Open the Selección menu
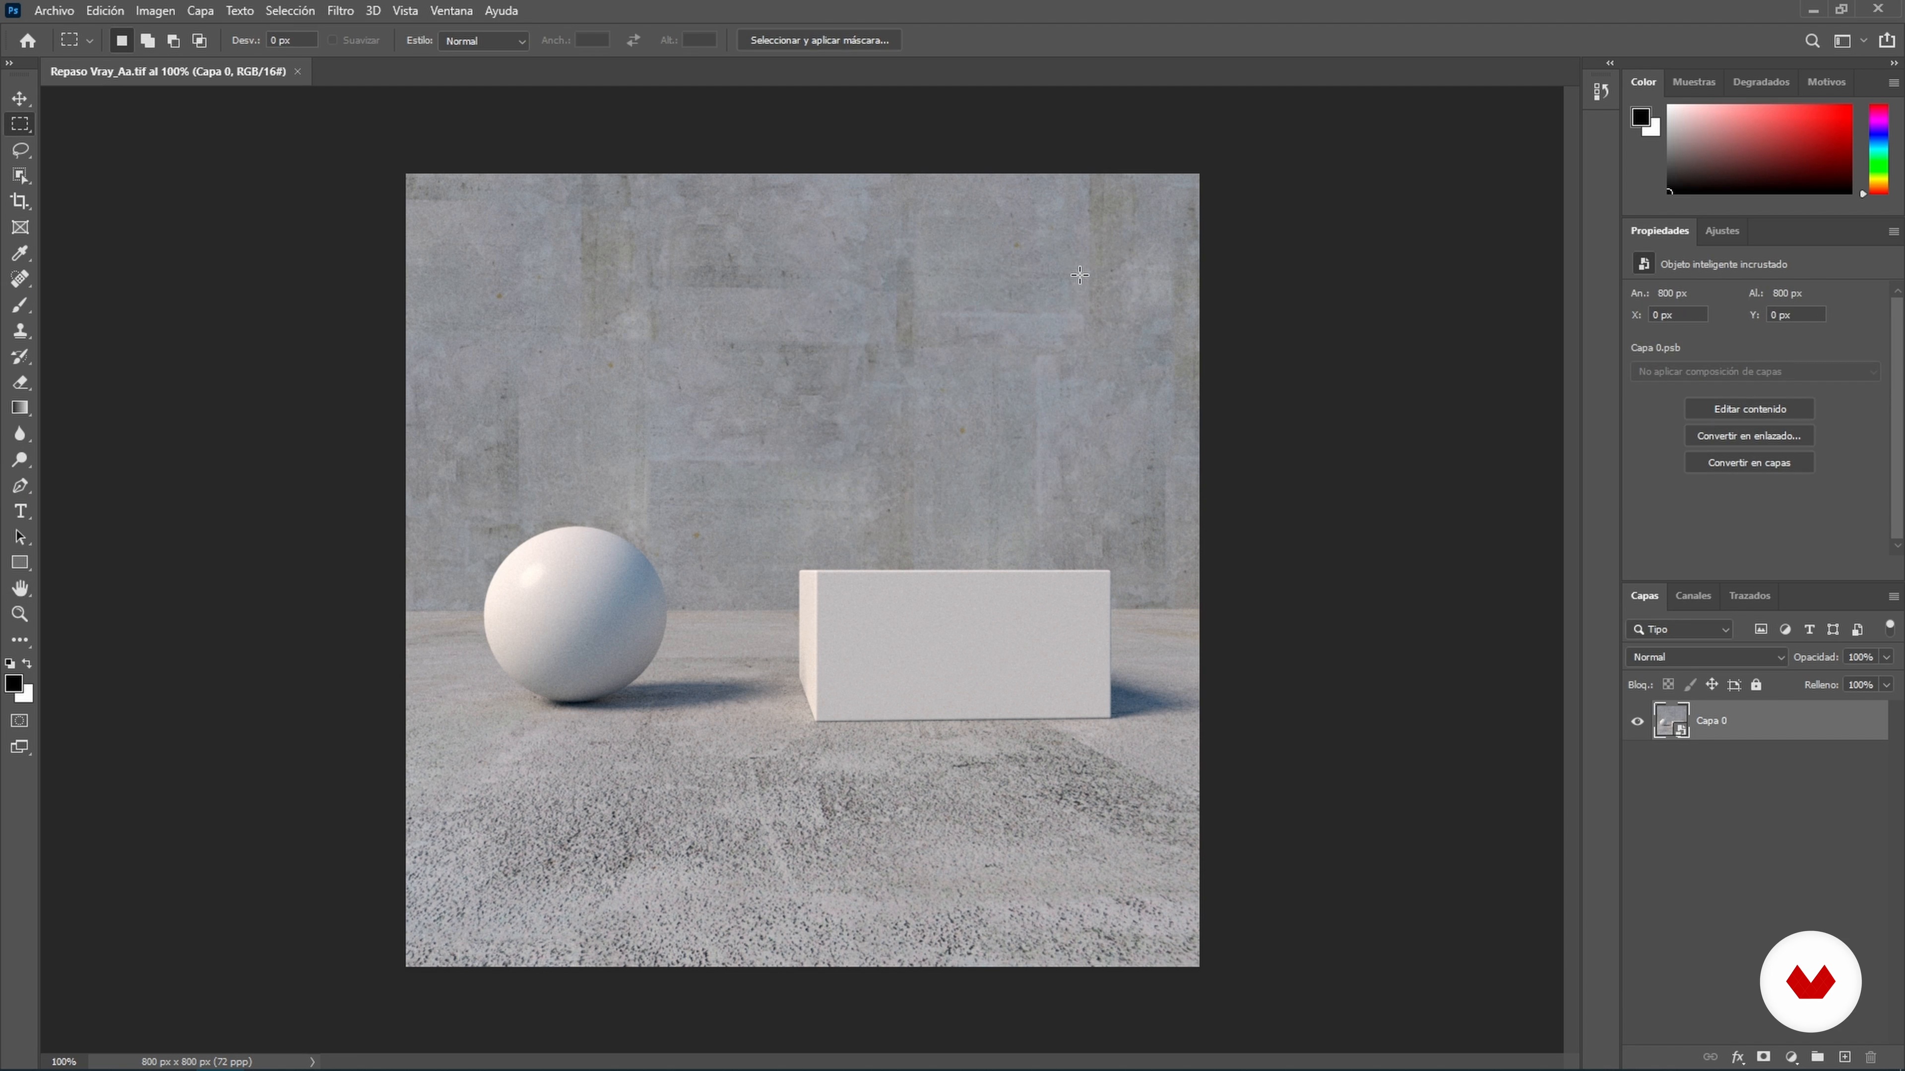The image size is (1905, 1071). pos(290,10)
